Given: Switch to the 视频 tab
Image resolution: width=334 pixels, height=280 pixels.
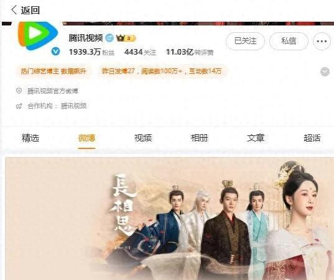Looking at the screenshot, I should (143, 138).
